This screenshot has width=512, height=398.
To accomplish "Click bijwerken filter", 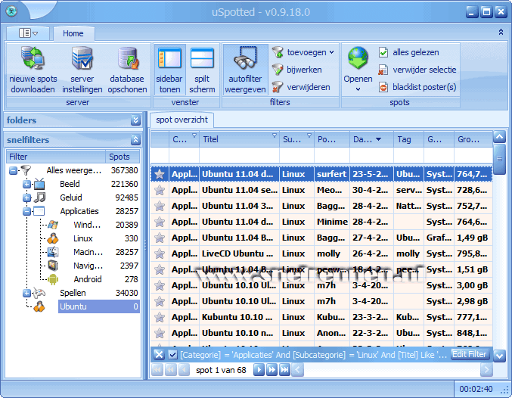I will point(297,70).
